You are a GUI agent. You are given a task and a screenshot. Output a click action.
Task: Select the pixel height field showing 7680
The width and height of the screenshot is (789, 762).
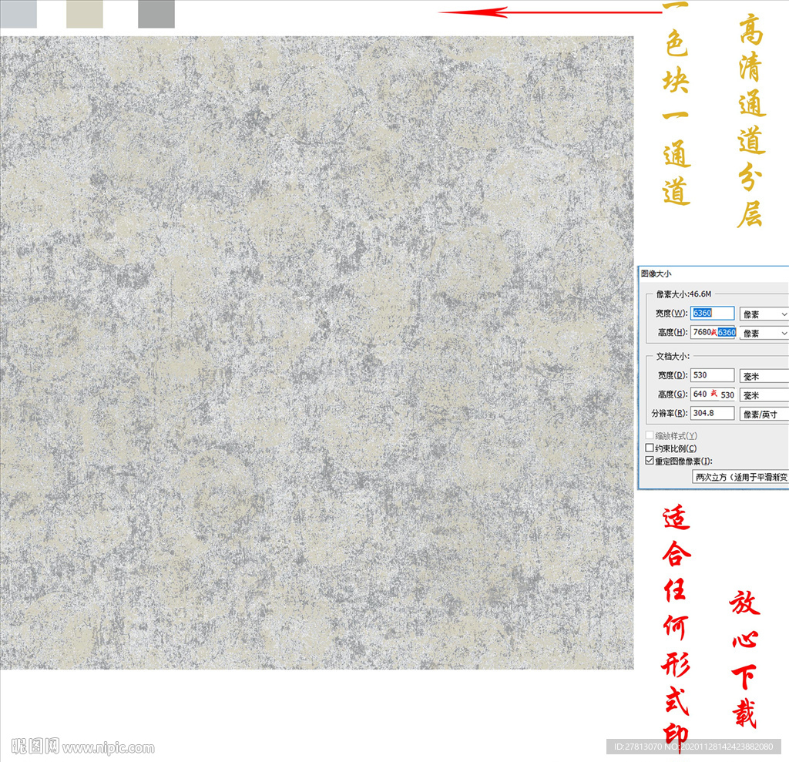coord(713,332)
